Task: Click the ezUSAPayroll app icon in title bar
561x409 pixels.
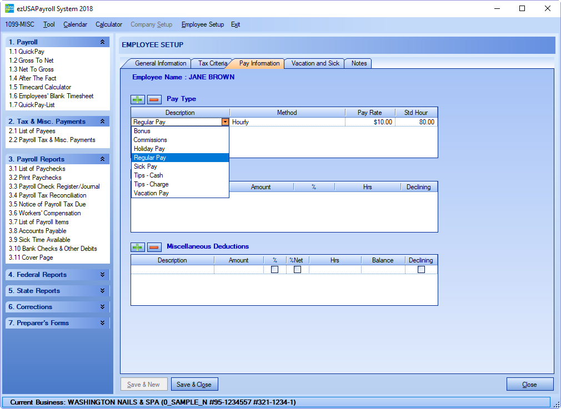Action: point(9,8)
